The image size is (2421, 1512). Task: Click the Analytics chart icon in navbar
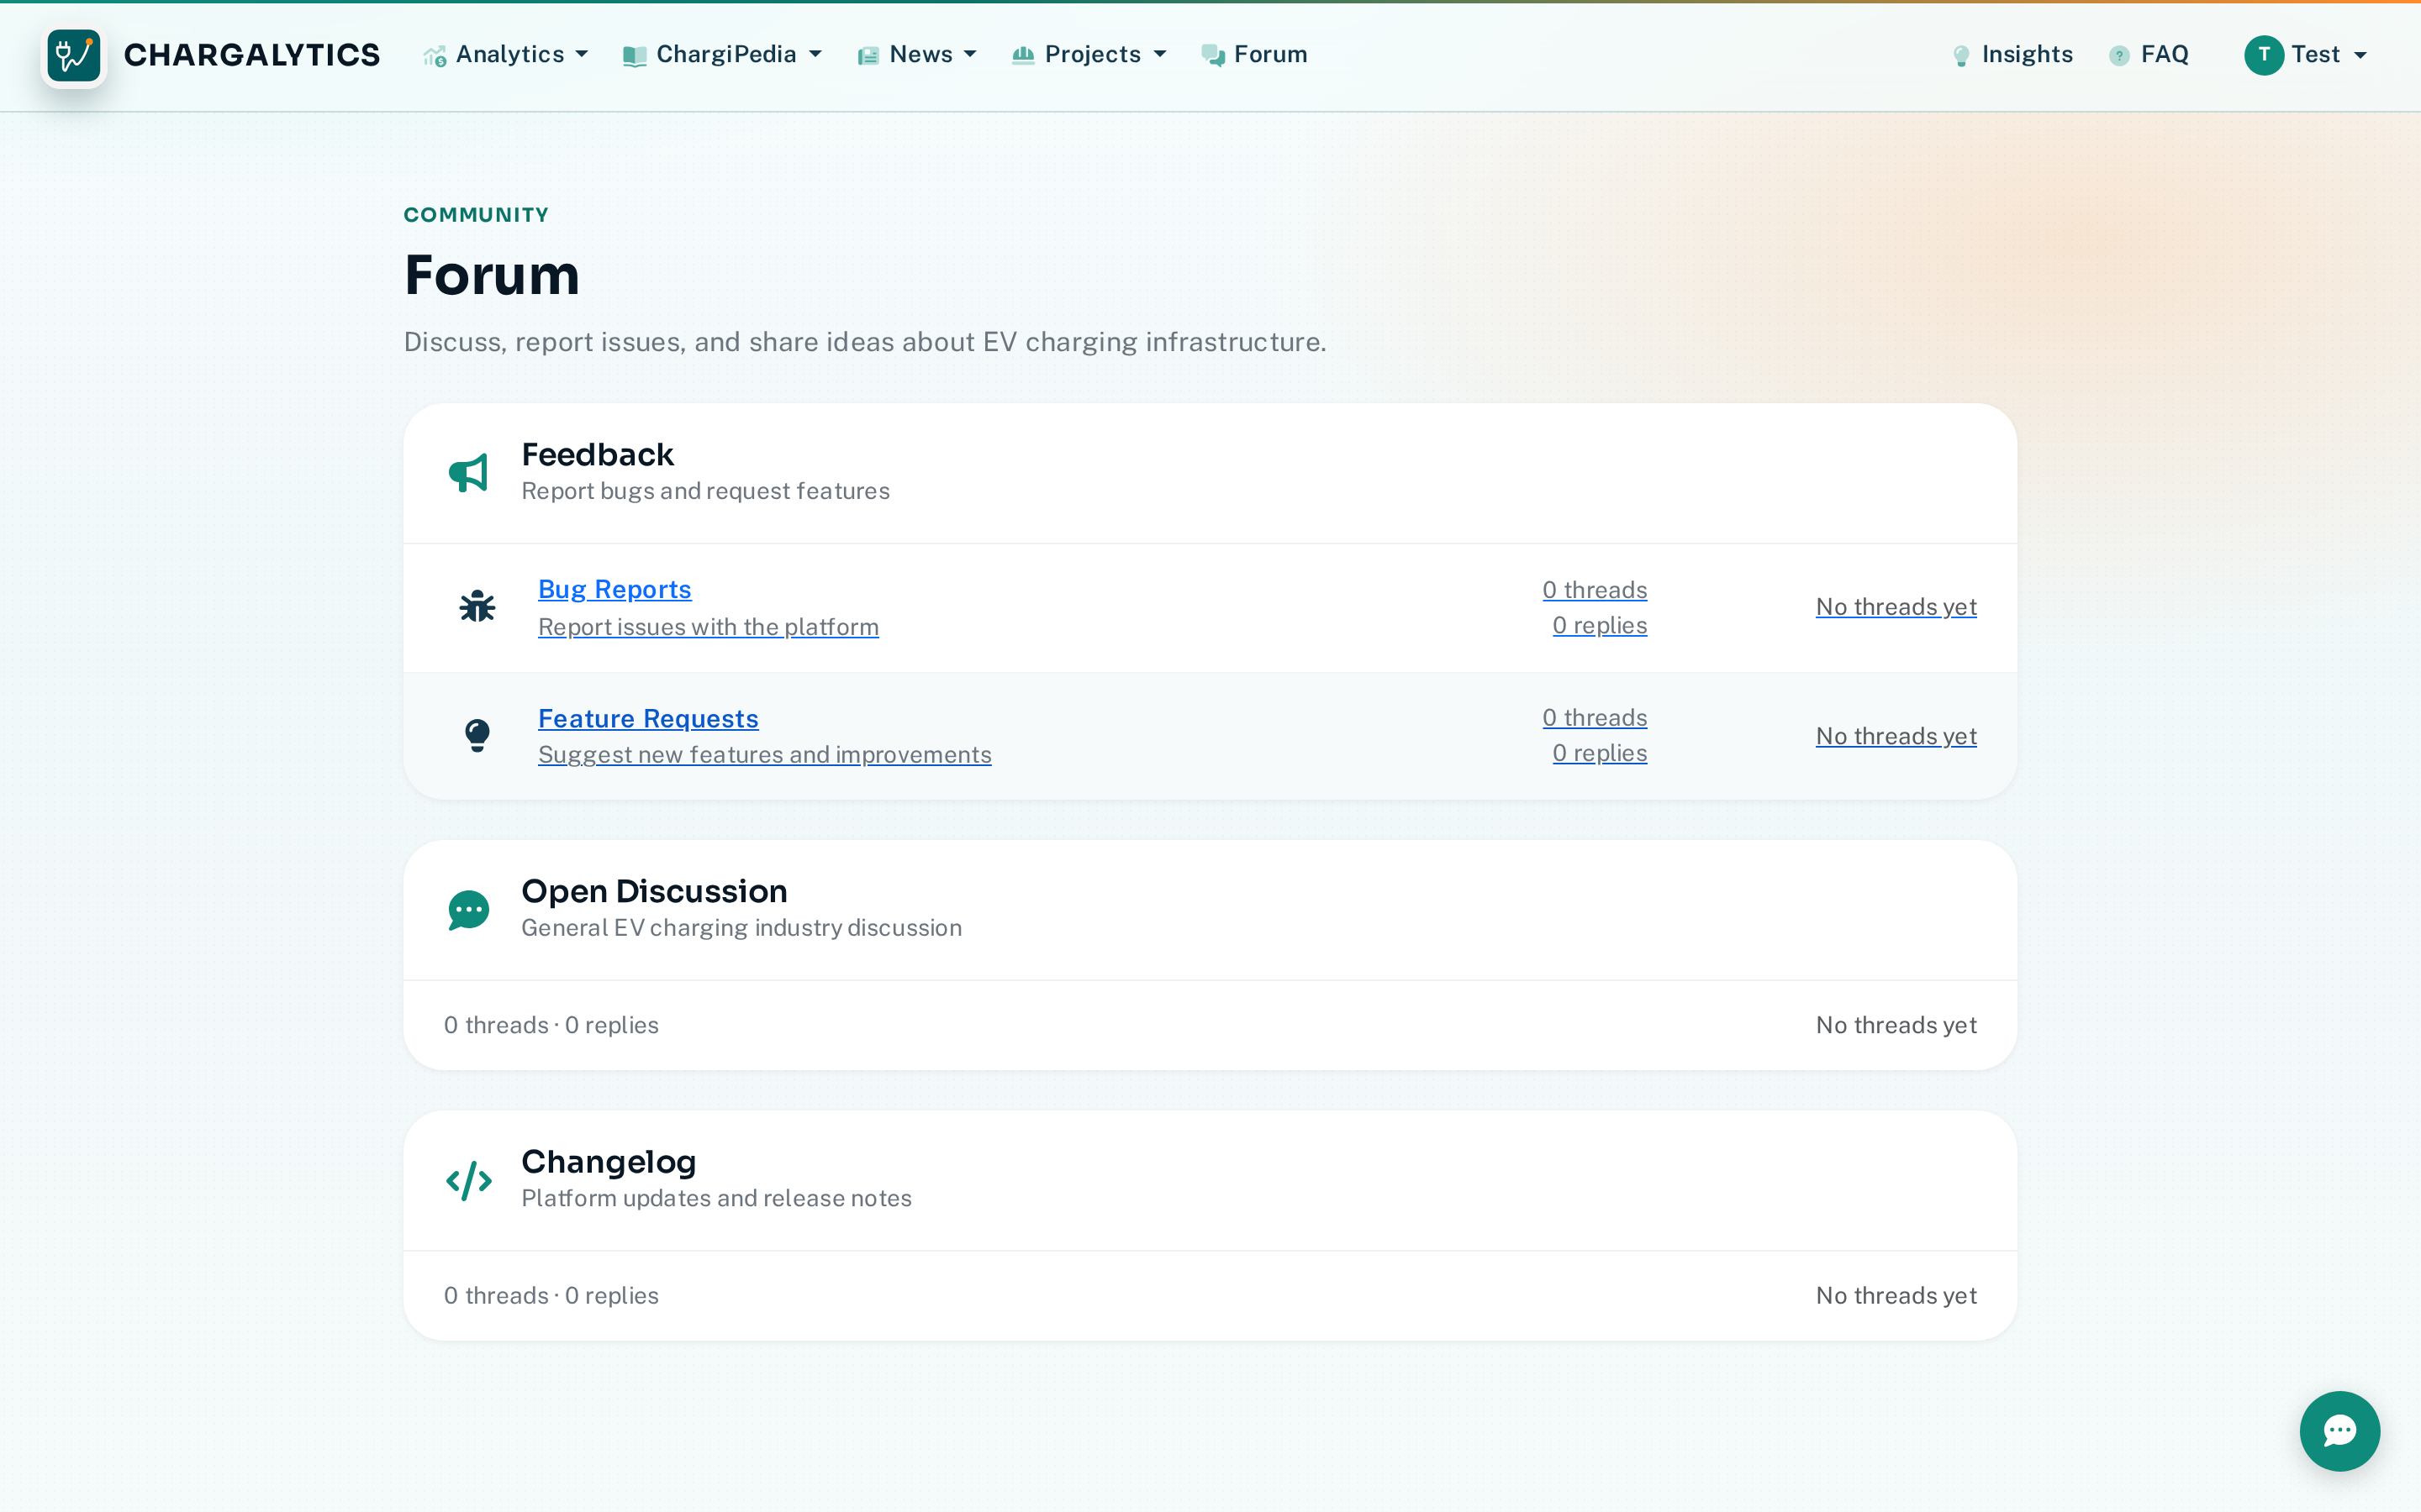point(434,56)
